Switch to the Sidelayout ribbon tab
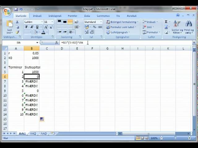 [55, 16]
